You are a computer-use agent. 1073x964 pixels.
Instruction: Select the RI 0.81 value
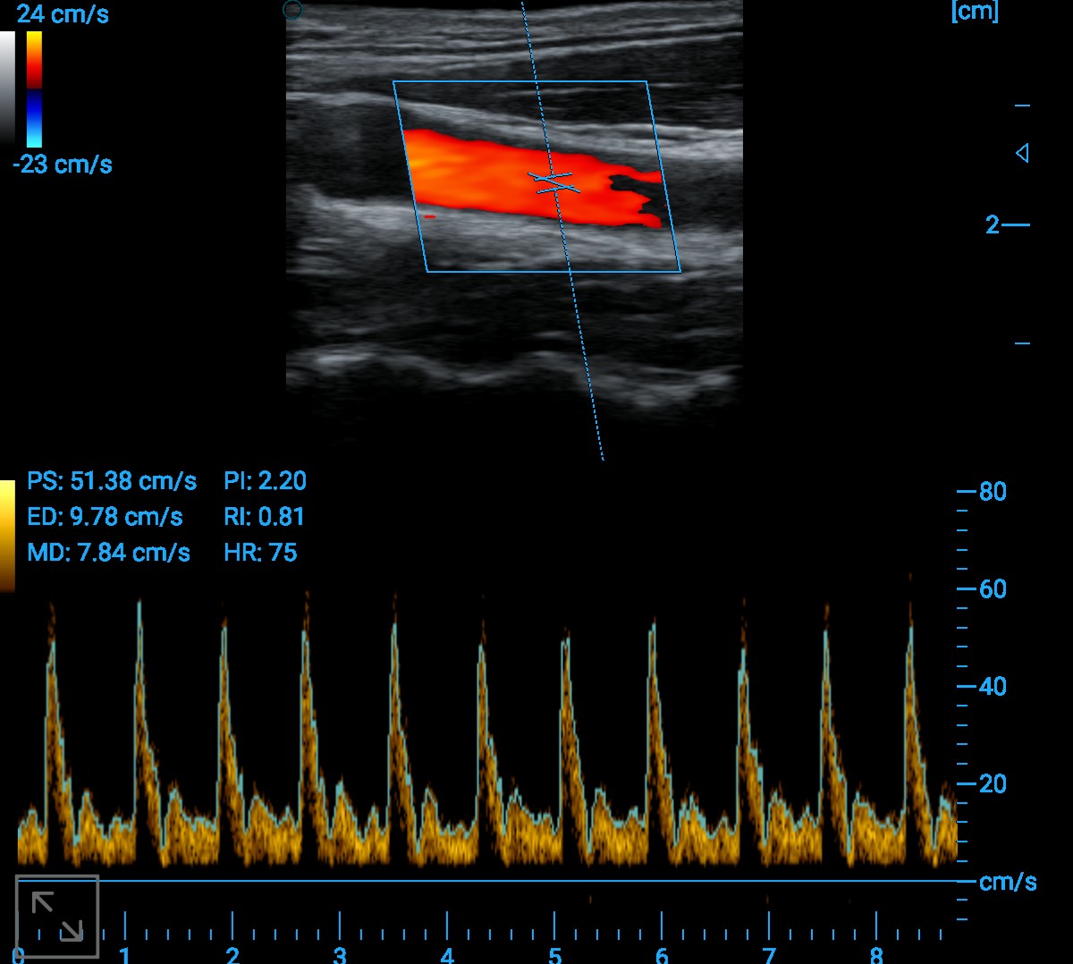(x=264, y=517)
